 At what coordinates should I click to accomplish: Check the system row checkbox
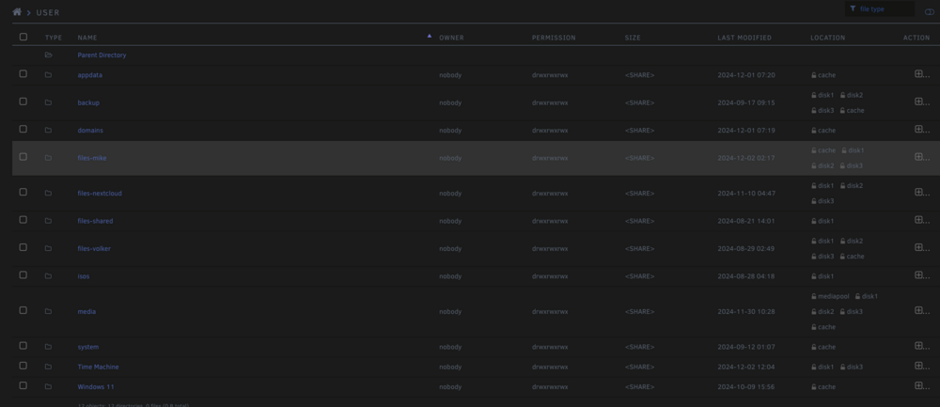pos(23,346)
